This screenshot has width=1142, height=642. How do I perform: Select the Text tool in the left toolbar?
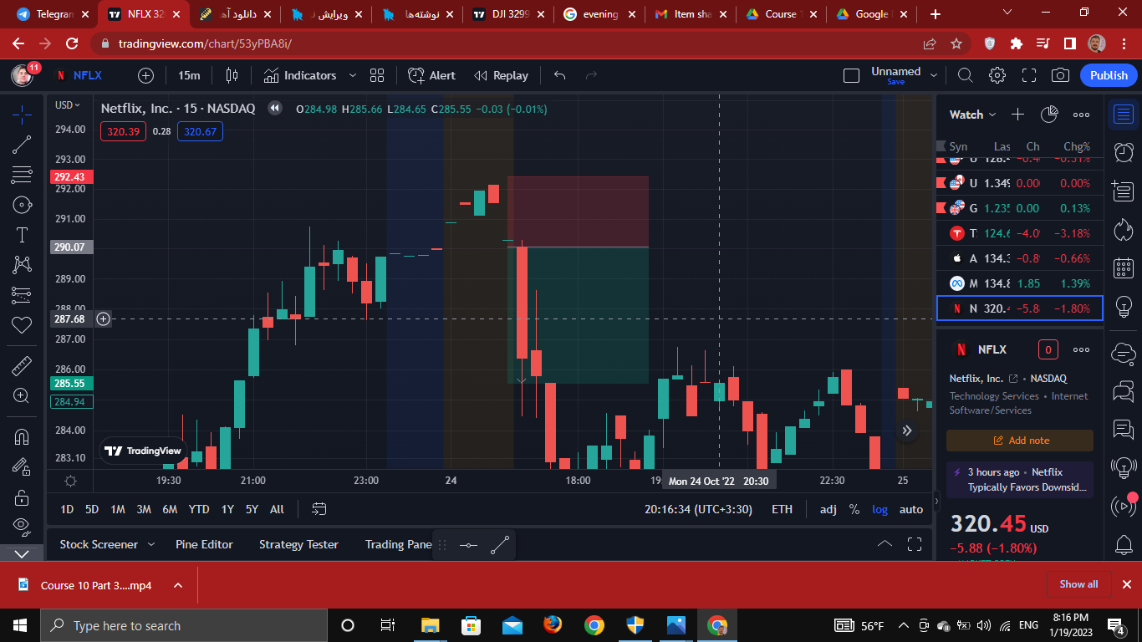tap(22, 235)
